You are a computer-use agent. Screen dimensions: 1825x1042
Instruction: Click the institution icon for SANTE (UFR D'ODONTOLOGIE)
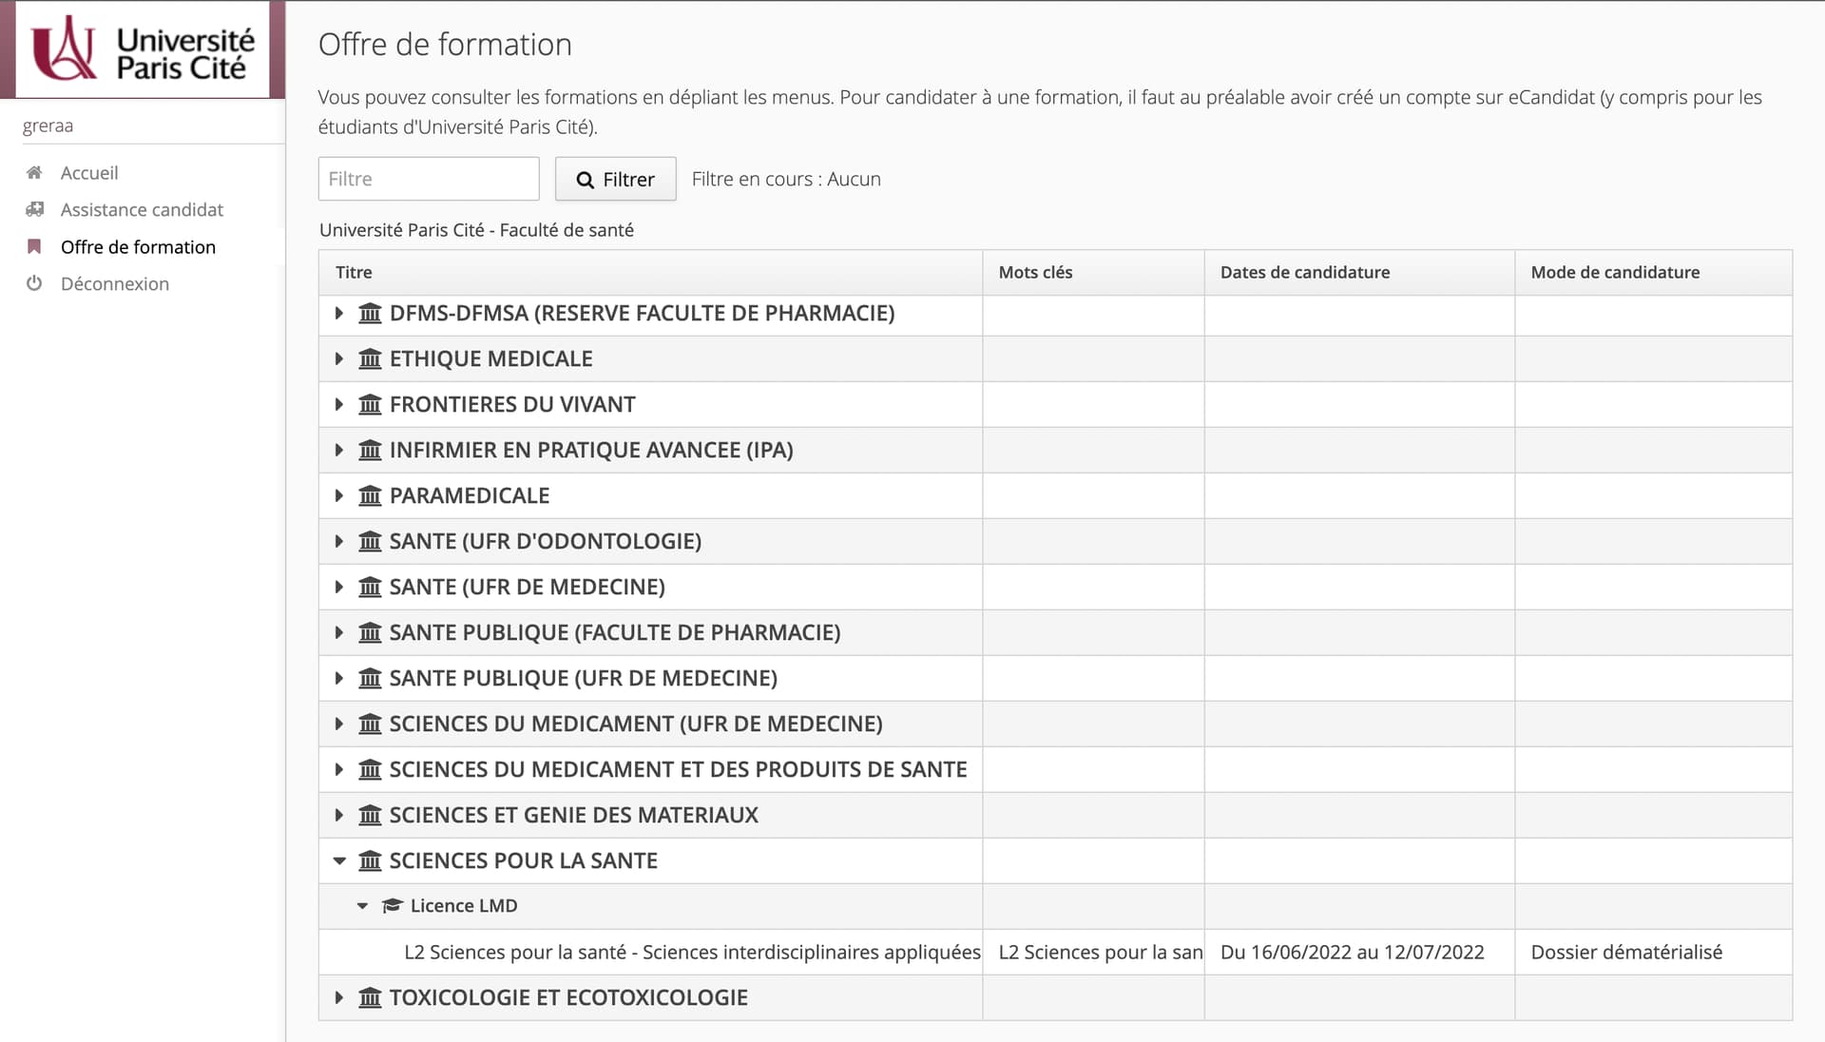coord(370,541)
